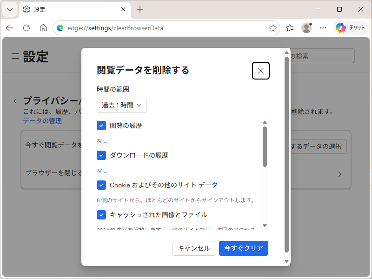Expand the ブラウザーを閉じる row chevron
Image resolution: width=372 pixels, height=279 pixels.
pyautogui.click(x=339, y=174)
